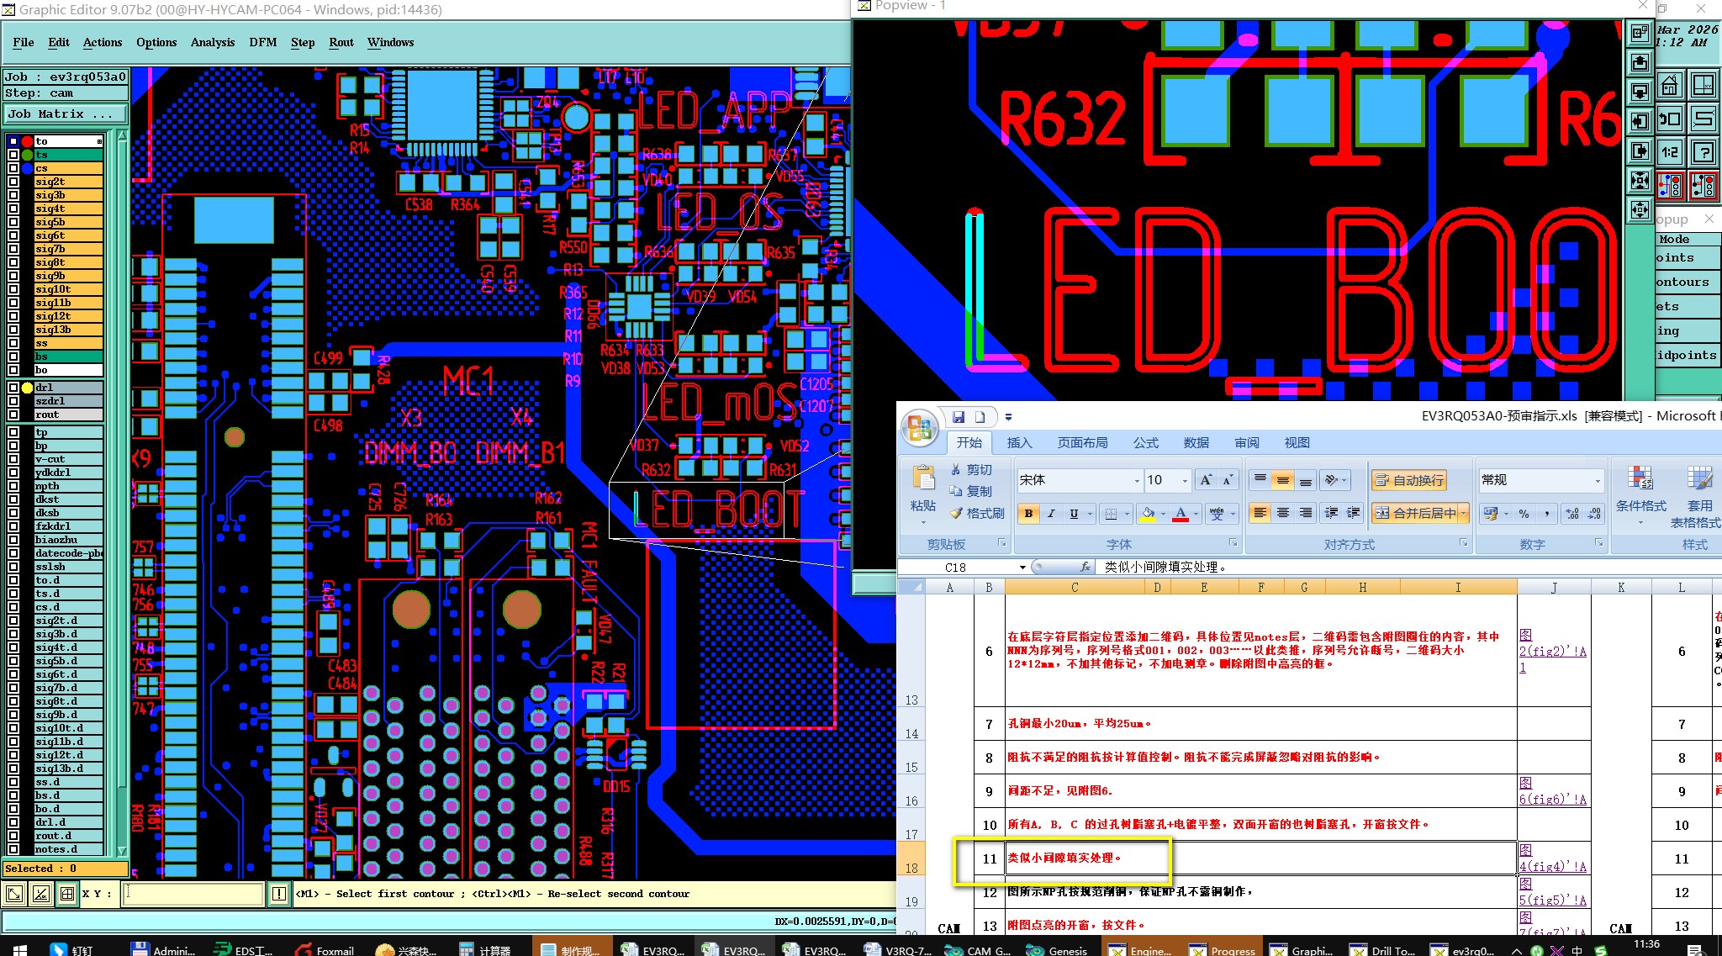Toggle display checkbox for layer ss

[13, 343]
